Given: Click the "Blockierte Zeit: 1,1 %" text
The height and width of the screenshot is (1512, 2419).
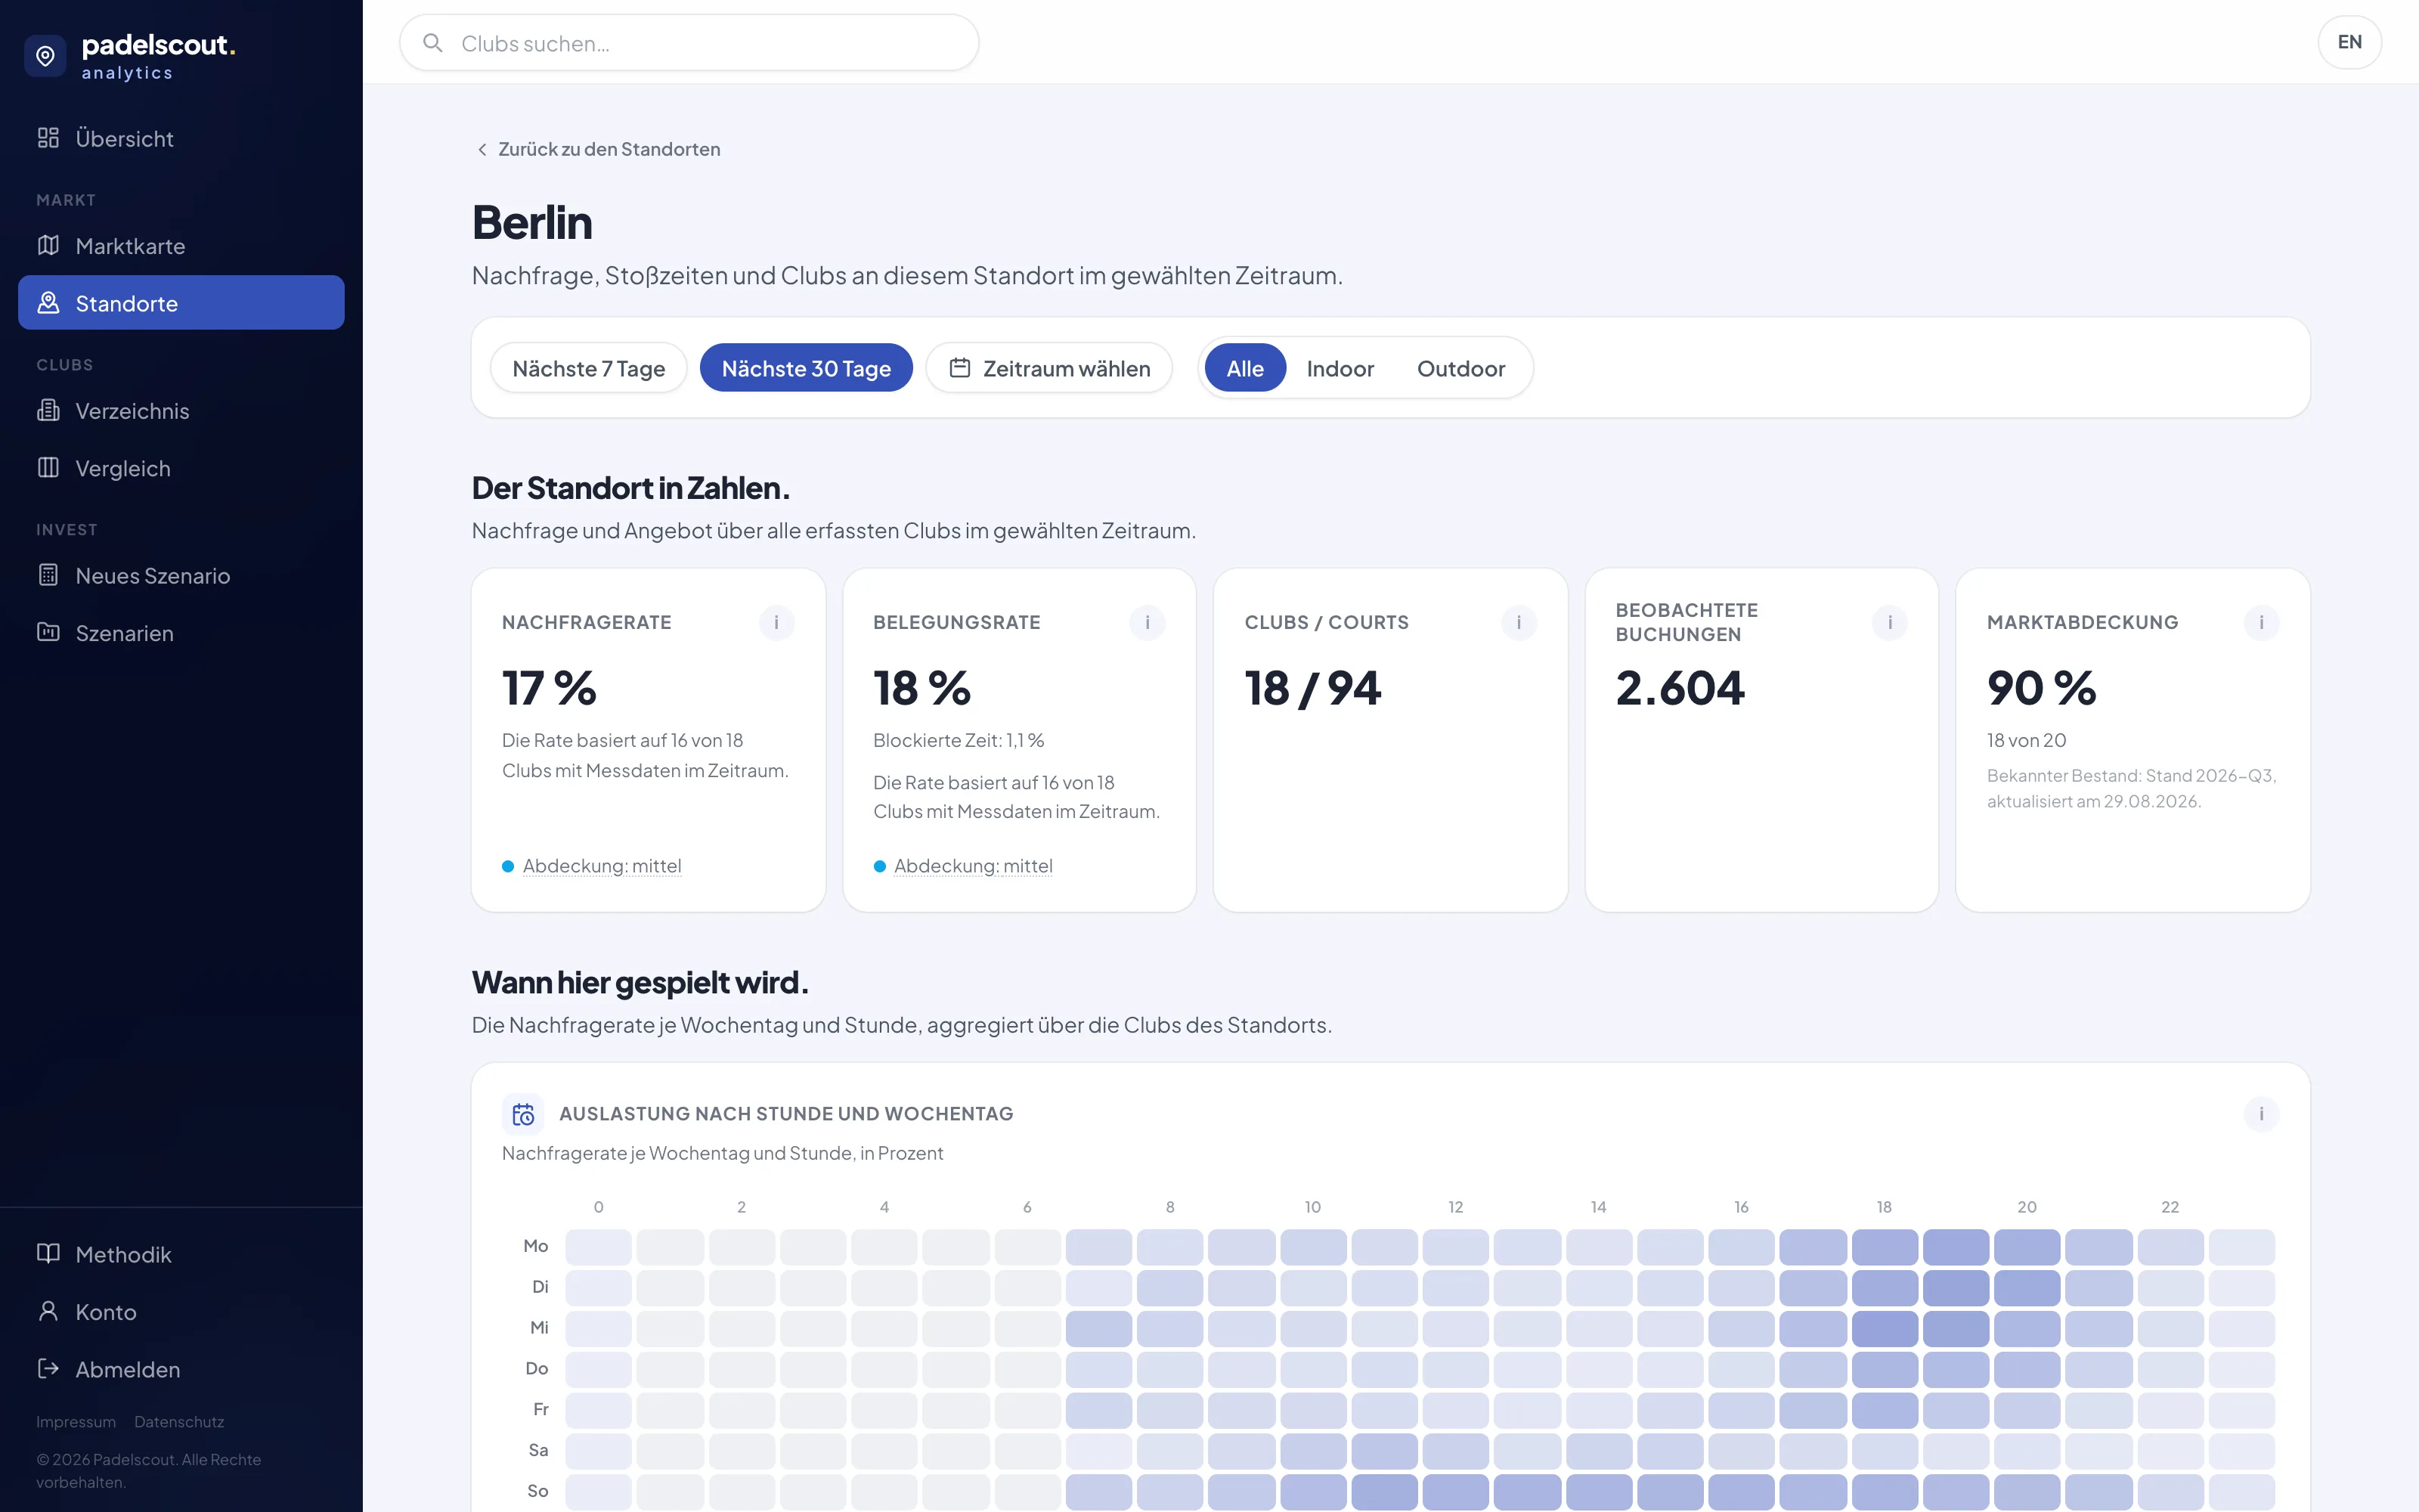Looking at the screenshot, I should [x=959, y=740].
